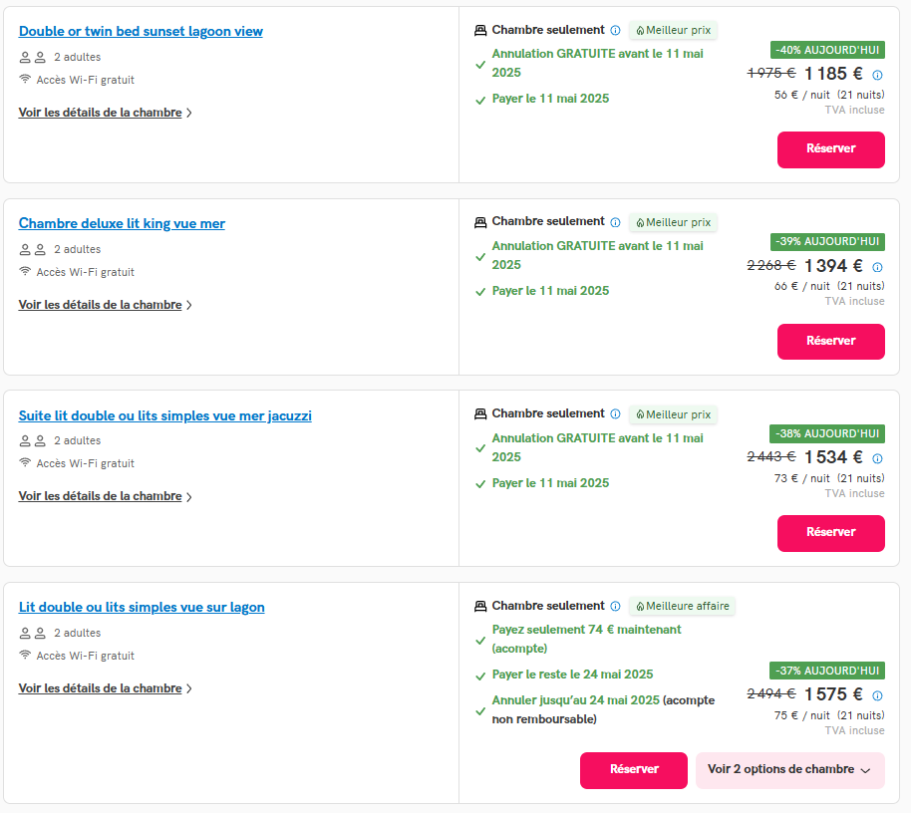
Task: Click Chambre seulement info icon for deluxe king room
Action: [x=615, y=222]
